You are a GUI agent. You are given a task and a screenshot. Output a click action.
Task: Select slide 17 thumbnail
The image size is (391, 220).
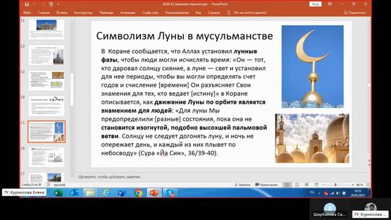tap(46, 177)
